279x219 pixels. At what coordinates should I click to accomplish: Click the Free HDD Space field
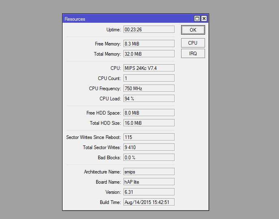pyautogui.click(x=149, y=113)
